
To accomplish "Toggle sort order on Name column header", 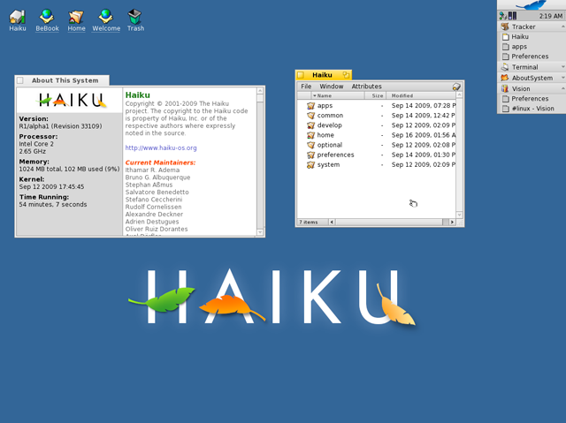I will click(x=338, y=95).
